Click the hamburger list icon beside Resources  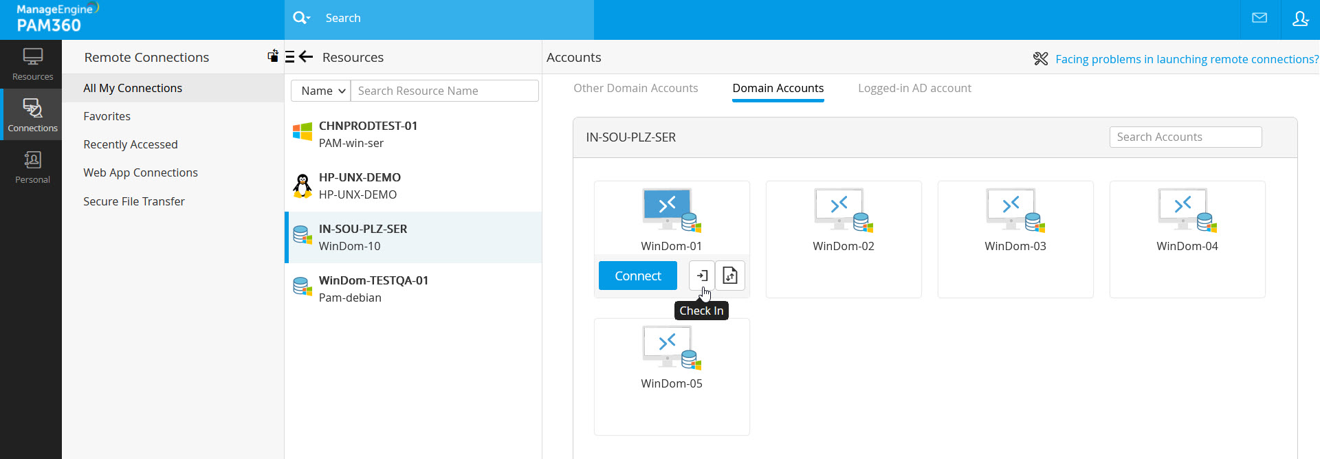289,57
